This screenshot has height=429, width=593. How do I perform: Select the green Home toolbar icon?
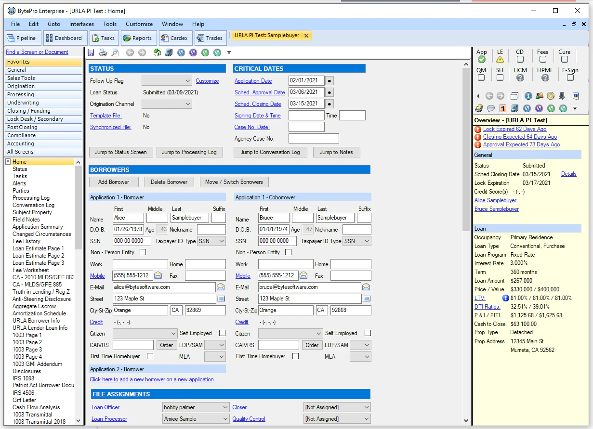pyautogui.click(x=157, y=52)
